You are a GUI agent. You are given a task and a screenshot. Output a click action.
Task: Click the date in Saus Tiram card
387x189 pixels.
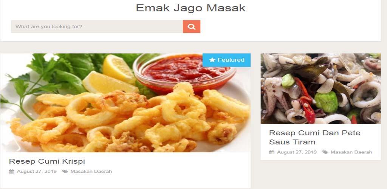pos(297,152)
